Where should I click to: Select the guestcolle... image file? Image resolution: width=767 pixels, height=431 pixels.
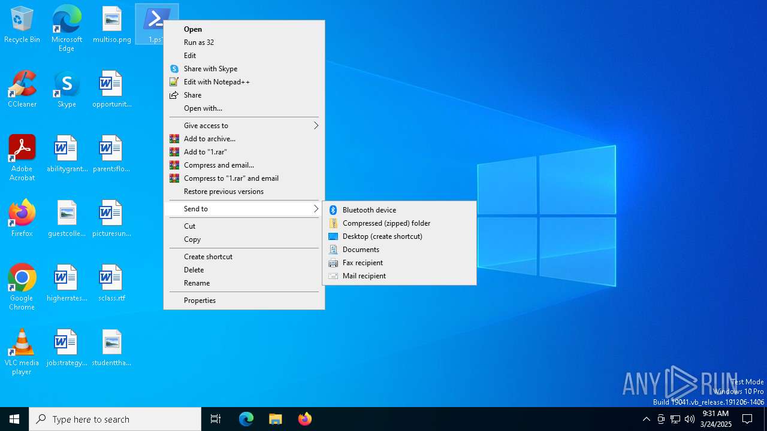[x=67, y=219]
